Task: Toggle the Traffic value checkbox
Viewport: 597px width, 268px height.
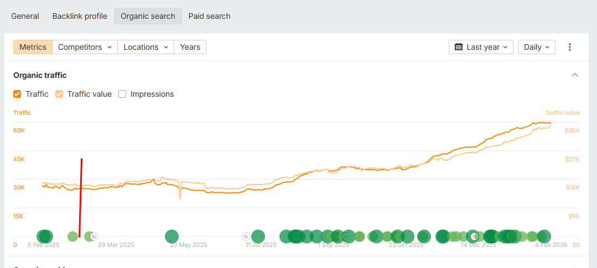Action: click(x=59, y=94)
